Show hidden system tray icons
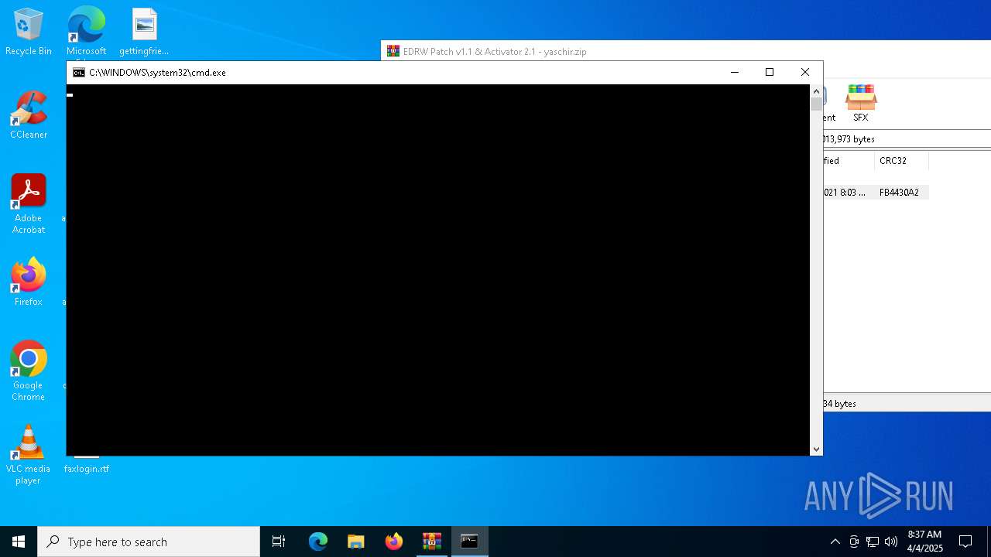991x557 pixels. pos(835,542)
